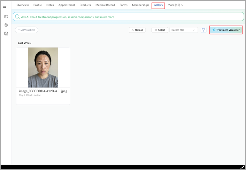Switch to the Forms tab
The height and width of the screenshot is (170, 246).
pyautogui.click(x=123, y=5)
